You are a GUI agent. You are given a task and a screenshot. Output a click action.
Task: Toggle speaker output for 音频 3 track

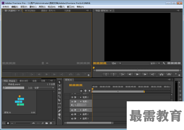(72, 119)
